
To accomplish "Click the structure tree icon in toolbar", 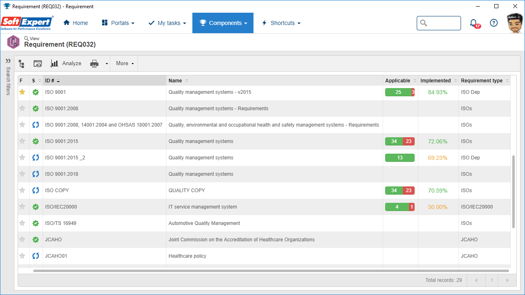I will tap(21, 64).
